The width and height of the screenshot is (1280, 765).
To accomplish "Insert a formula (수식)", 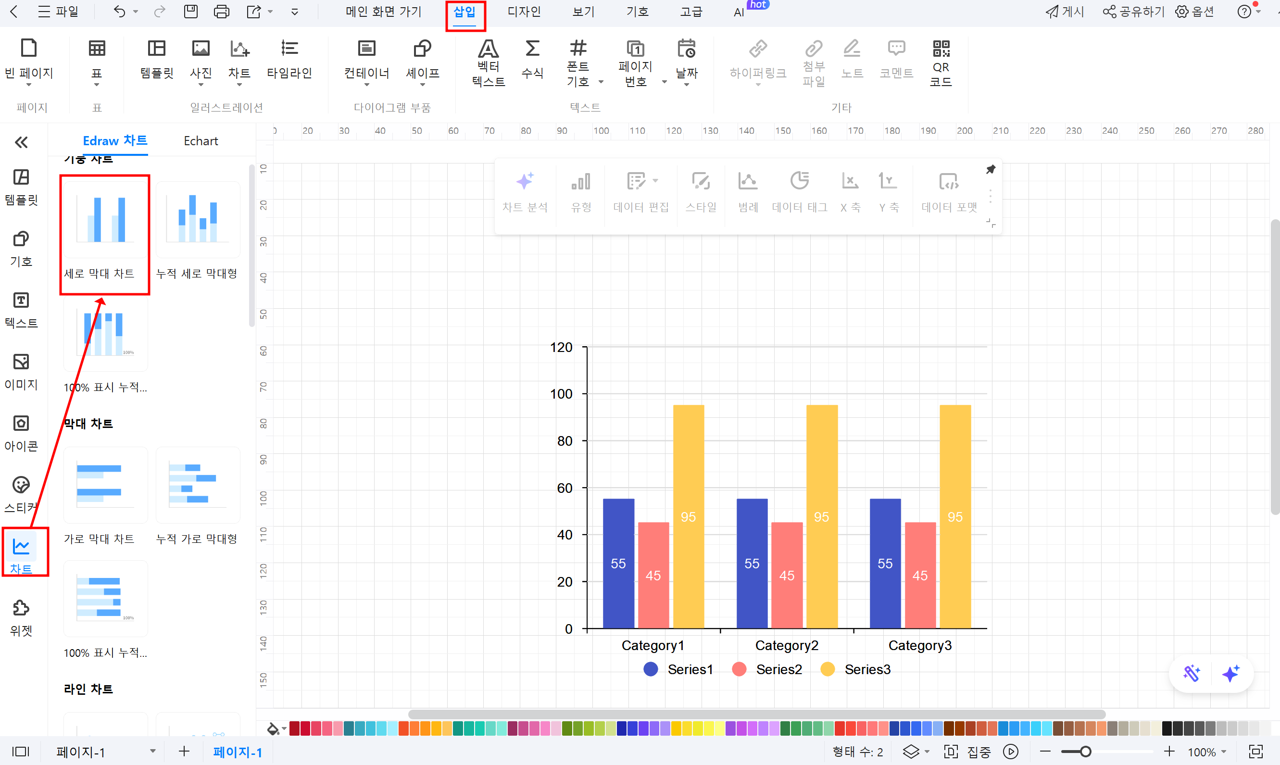I will tap(532, 60).
